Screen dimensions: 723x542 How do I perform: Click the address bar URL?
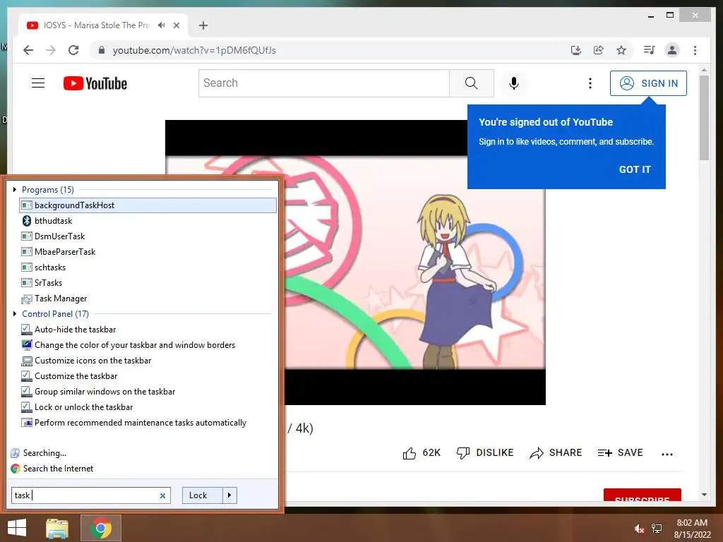[x=194, y=50]
